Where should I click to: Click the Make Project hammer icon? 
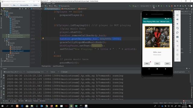(130, 6)
